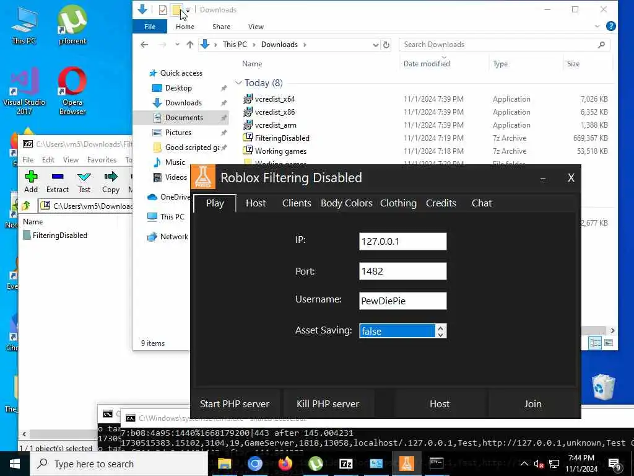The width and height of the screenshot is (634, 476).
Task: Switch Explorer to details view icon
Action: [x=595, y=343]
